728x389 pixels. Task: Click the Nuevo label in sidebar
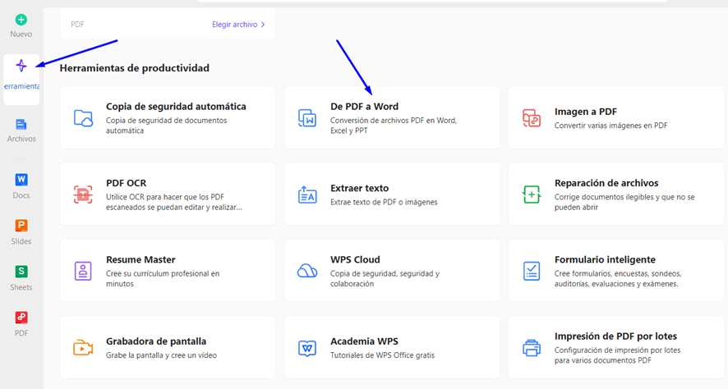coord(21,34)
